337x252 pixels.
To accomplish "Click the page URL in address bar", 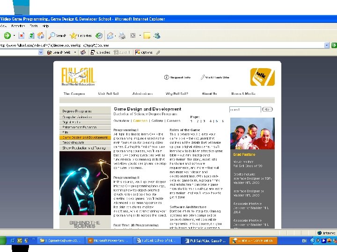I will tap(54, 45).
